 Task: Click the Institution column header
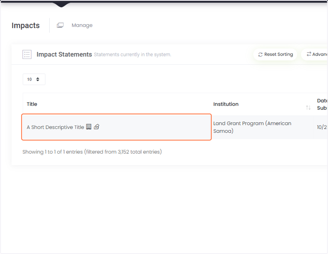(226, 104)
